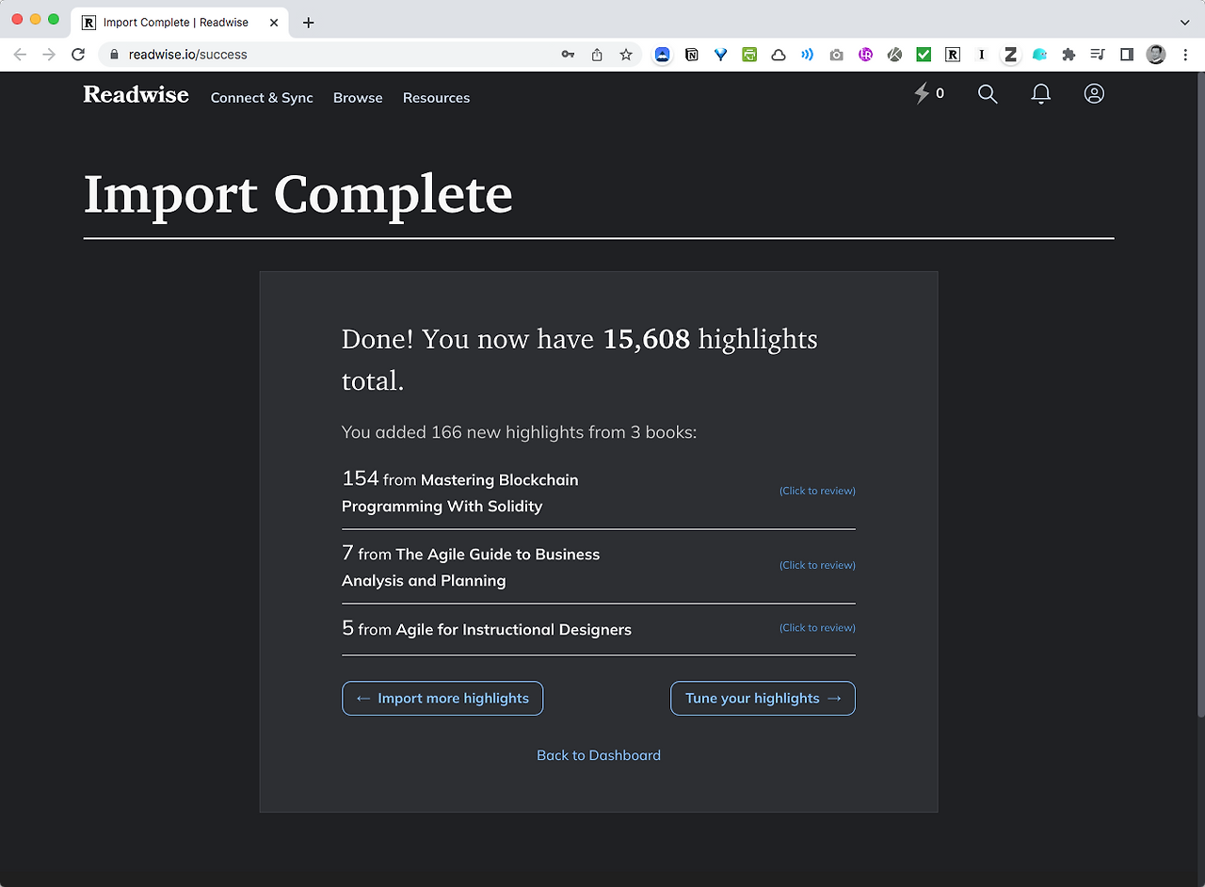Open the Readwise R extension icon
1205x887 pixels.
pos(953,55)
